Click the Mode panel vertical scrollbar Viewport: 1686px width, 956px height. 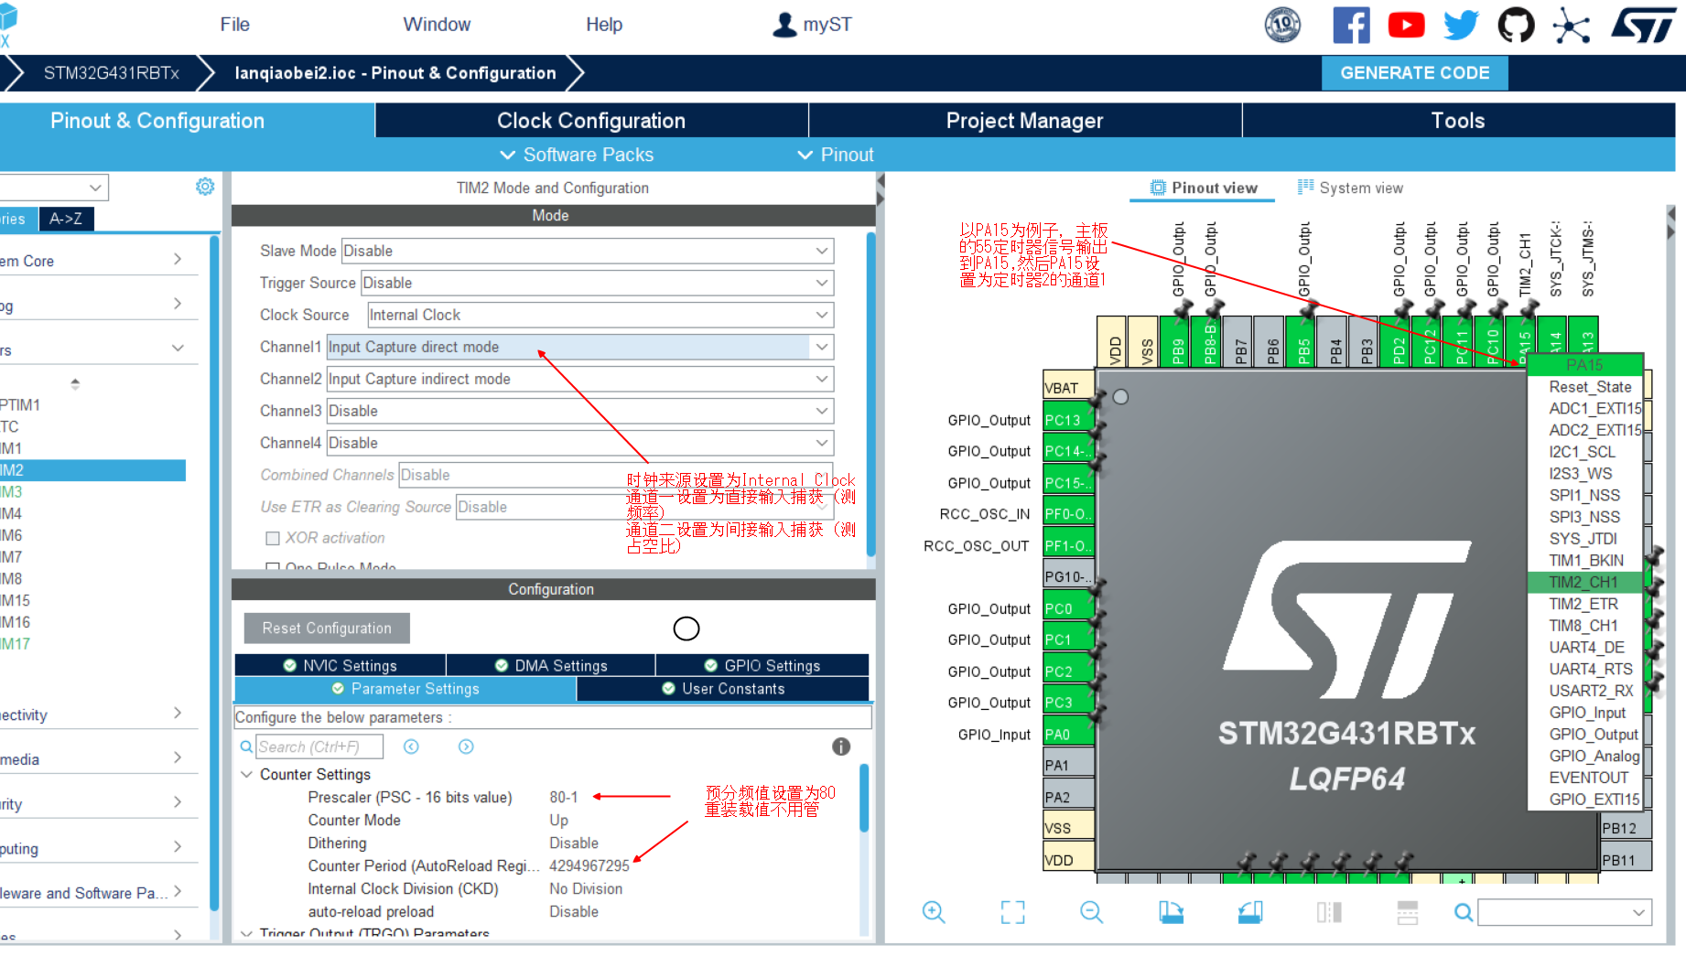pos(870,394)
